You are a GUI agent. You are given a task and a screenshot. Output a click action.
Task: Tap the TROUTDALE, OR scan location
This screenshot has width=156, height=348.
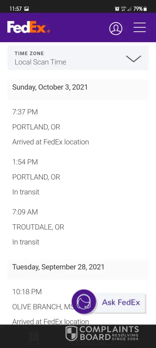(x=38, y=227)
